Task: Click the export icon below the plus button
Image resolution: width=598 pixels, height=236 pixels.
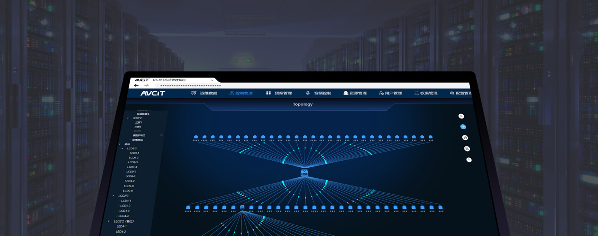Action: coord(465,138)
